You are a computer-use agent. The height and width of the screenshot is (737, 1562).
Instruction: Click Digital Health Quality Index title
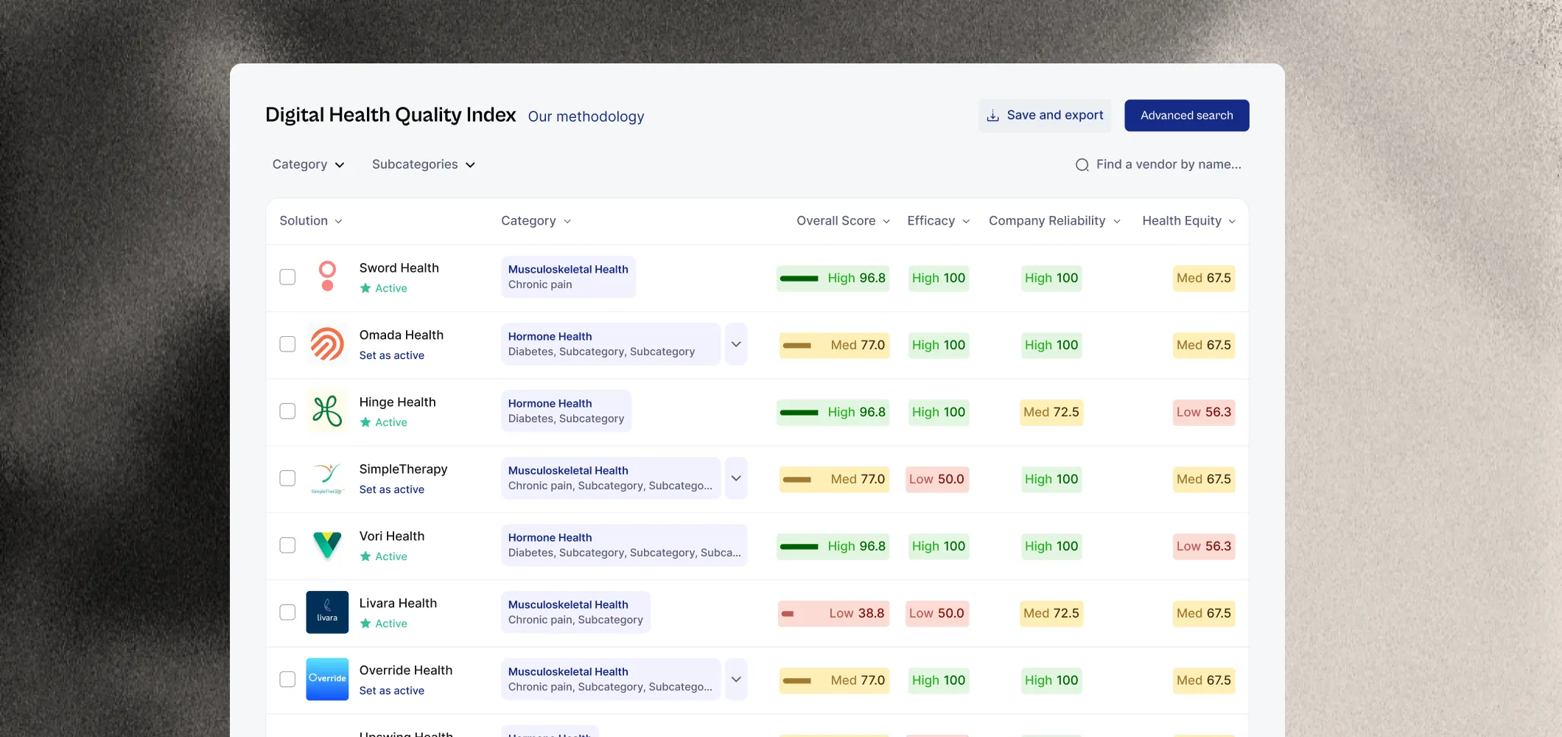coord(390,115)
